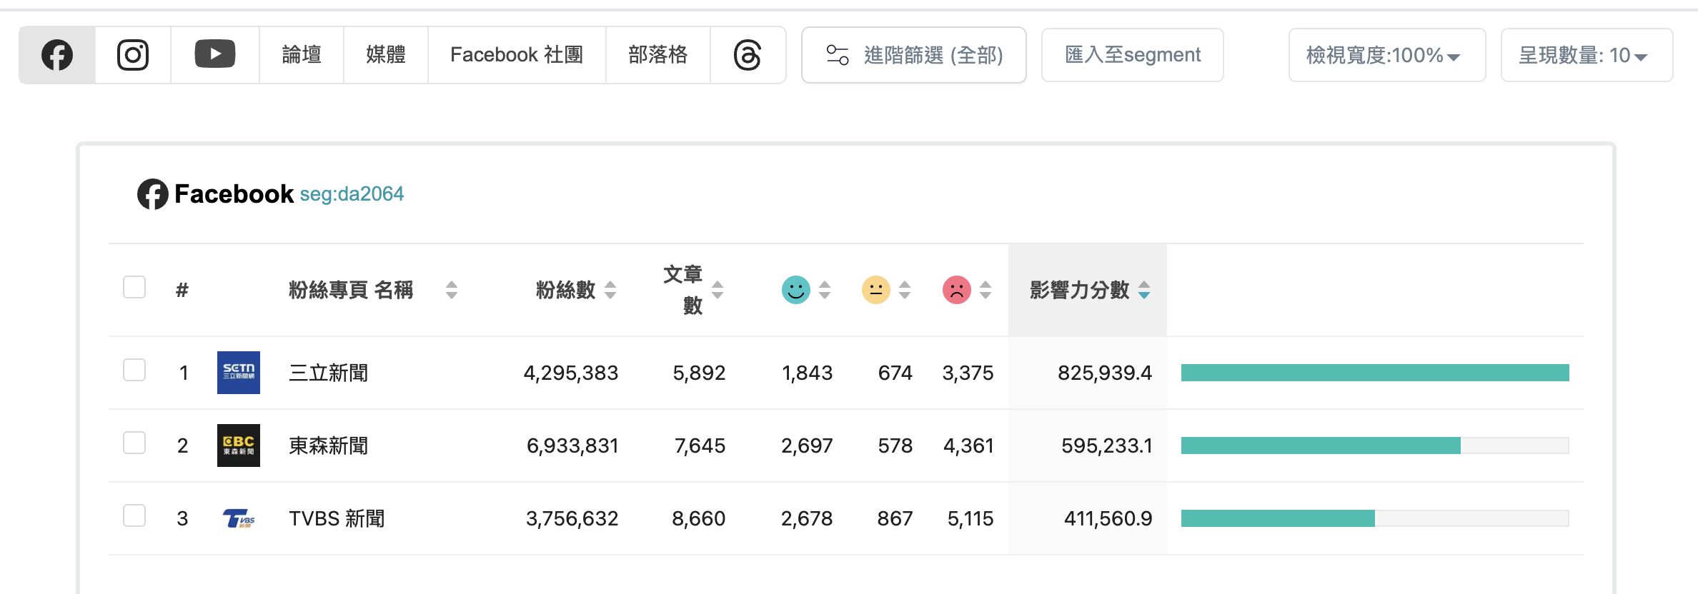
Task: Click 東森新聞 influence score bar
Action: pyautogui.click(x=1375, y=445)
